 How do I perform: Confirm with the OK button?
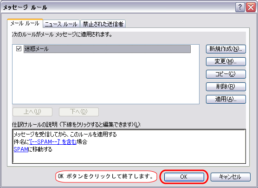coord(184,177)
